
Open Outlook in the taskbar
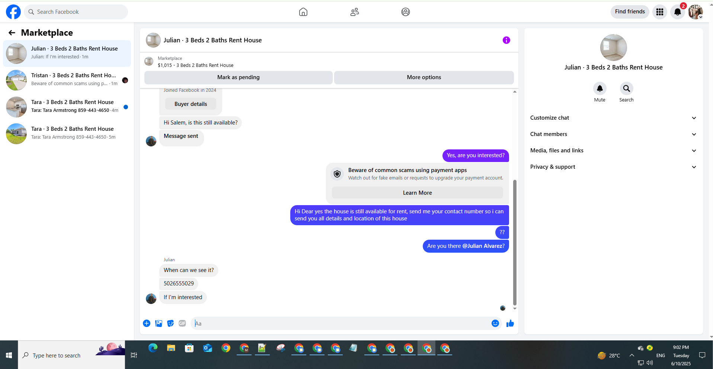click(208, 348)
